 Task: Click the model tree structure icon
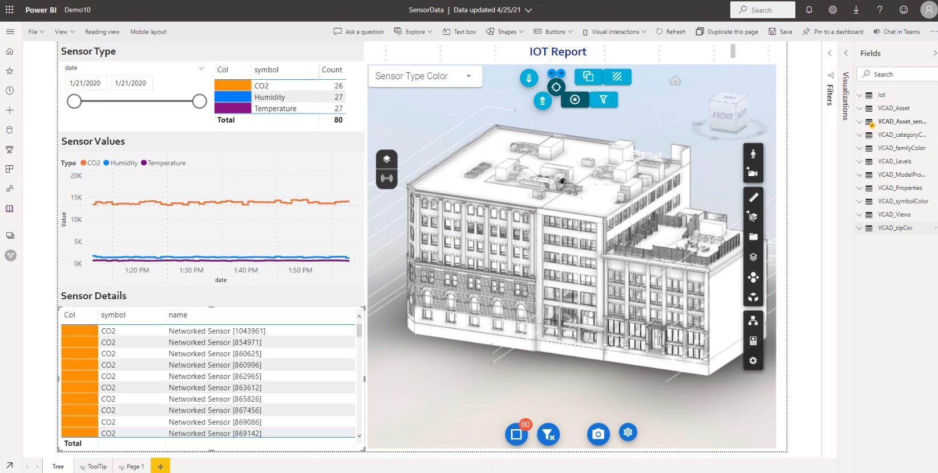(753, 321)
